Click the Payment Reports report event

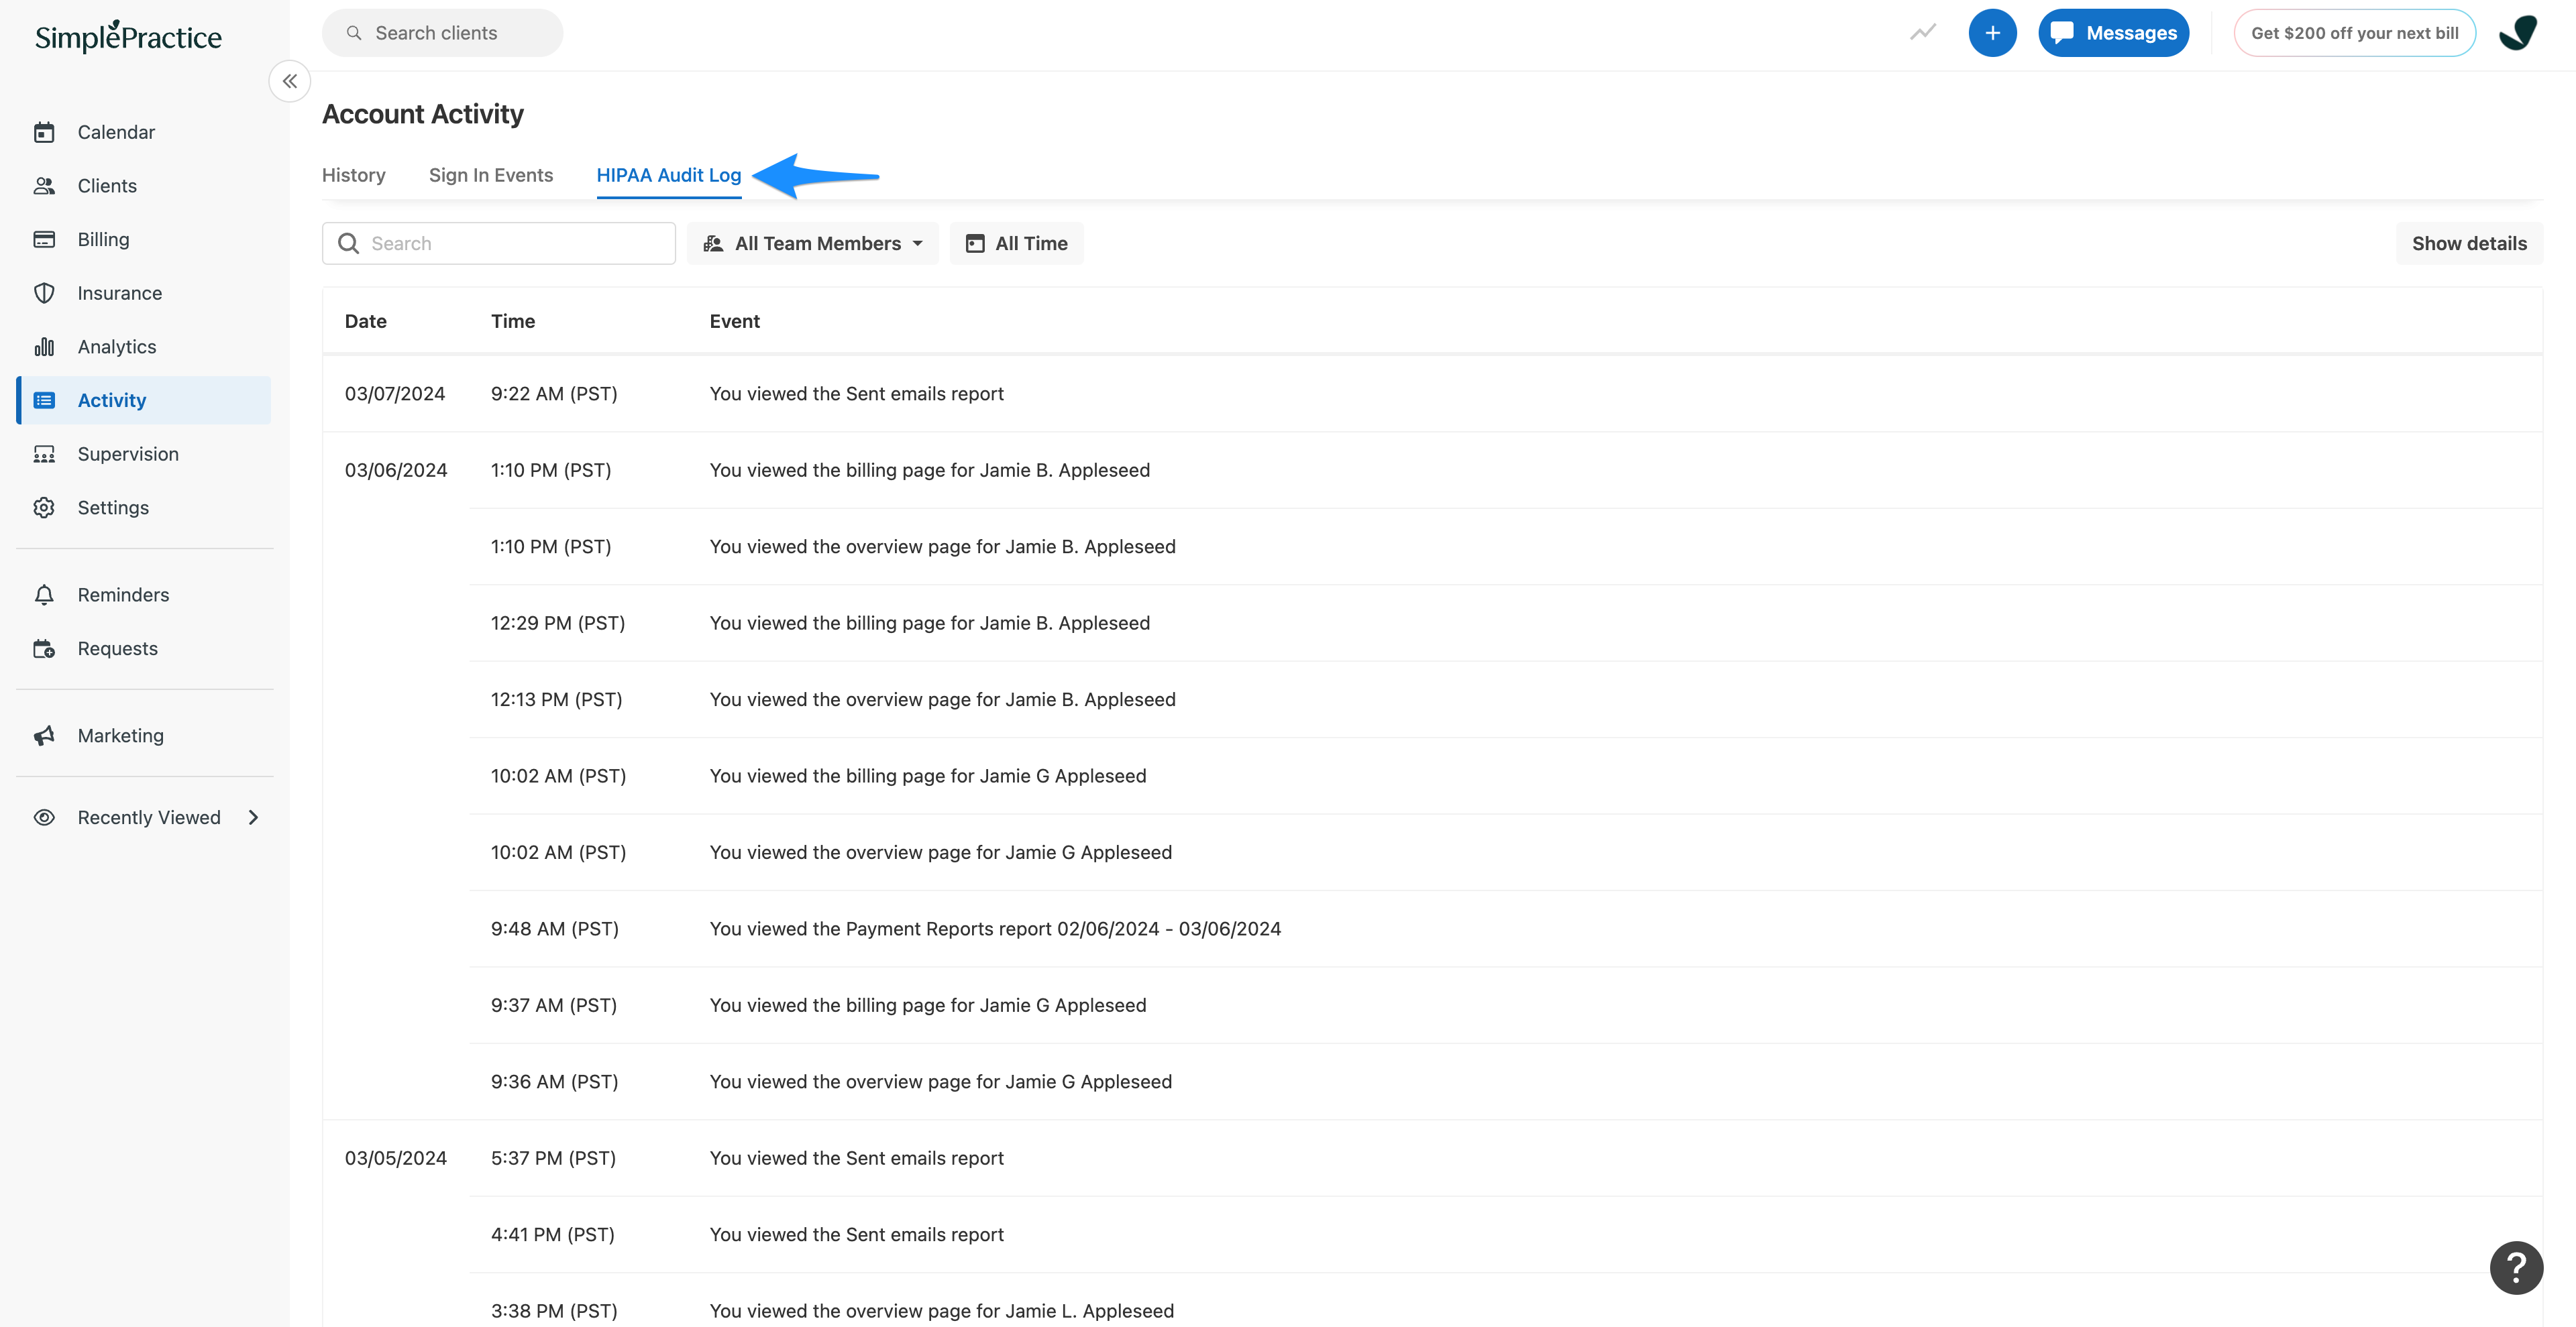coord(995,928)
